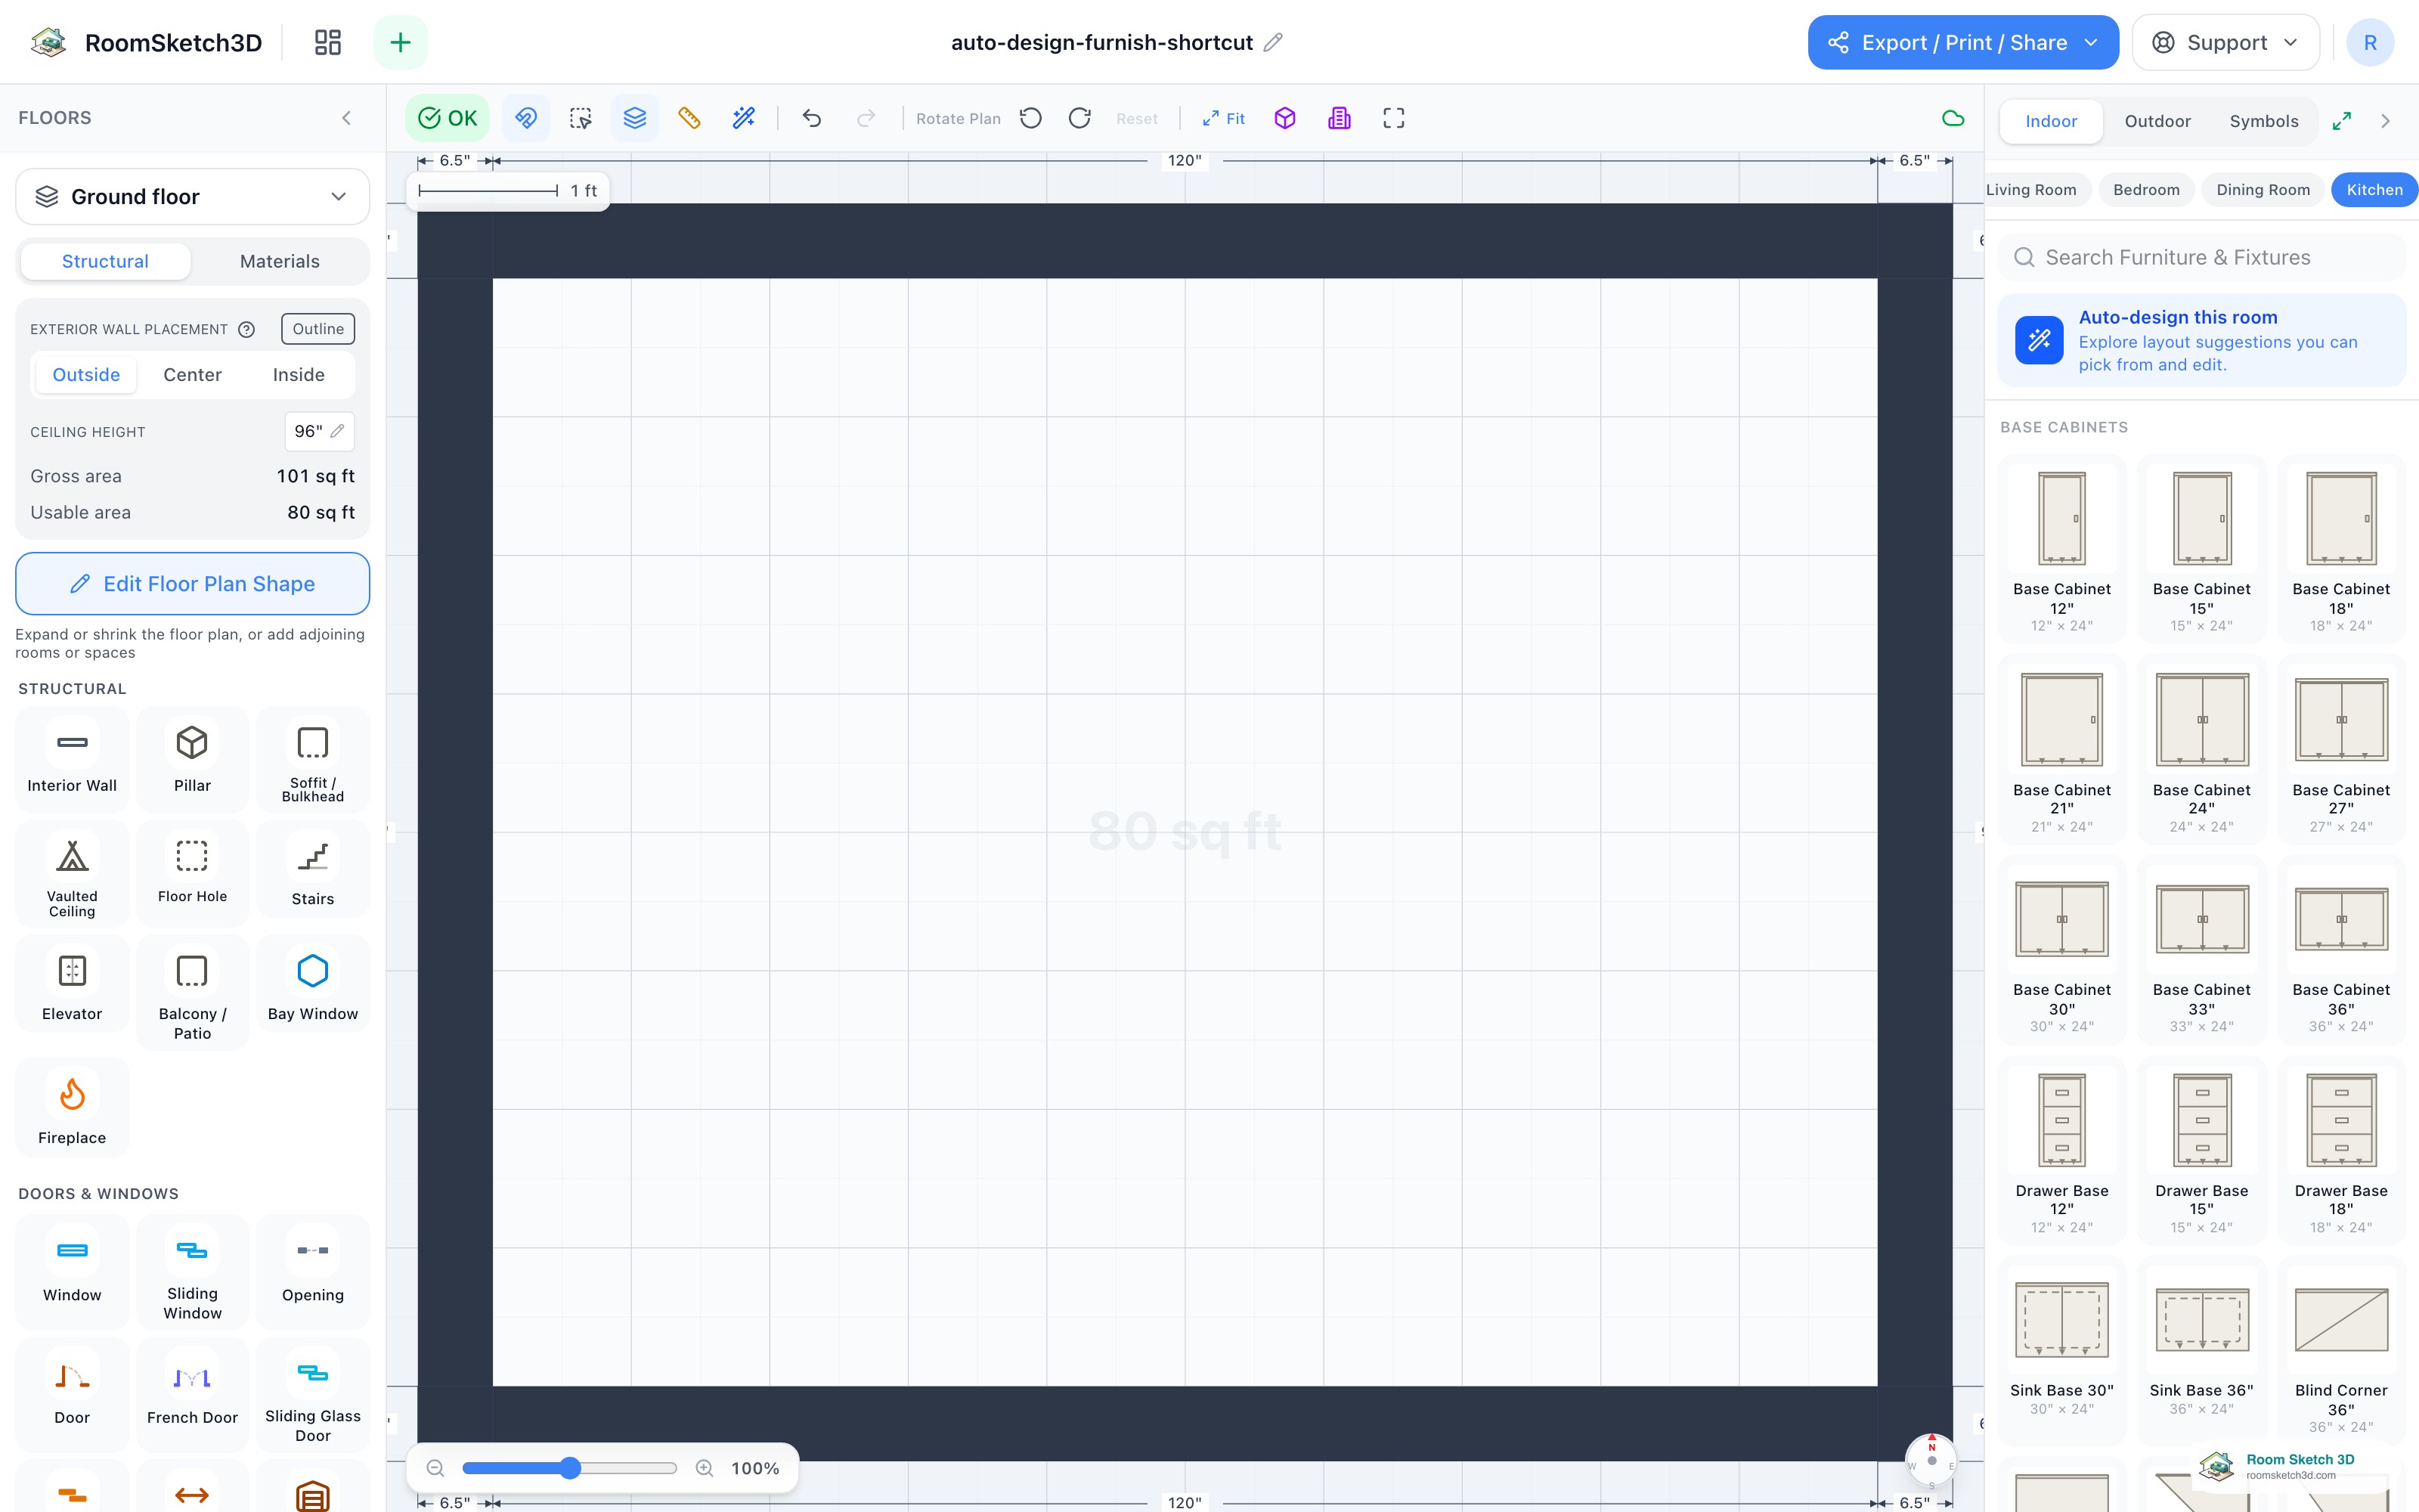
Task: Select the French Door element
Action: point(193,1393)
